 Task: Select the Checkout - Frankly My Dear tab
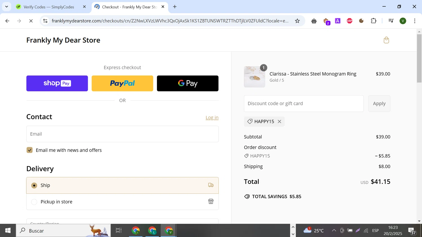(x=129, y=7)
